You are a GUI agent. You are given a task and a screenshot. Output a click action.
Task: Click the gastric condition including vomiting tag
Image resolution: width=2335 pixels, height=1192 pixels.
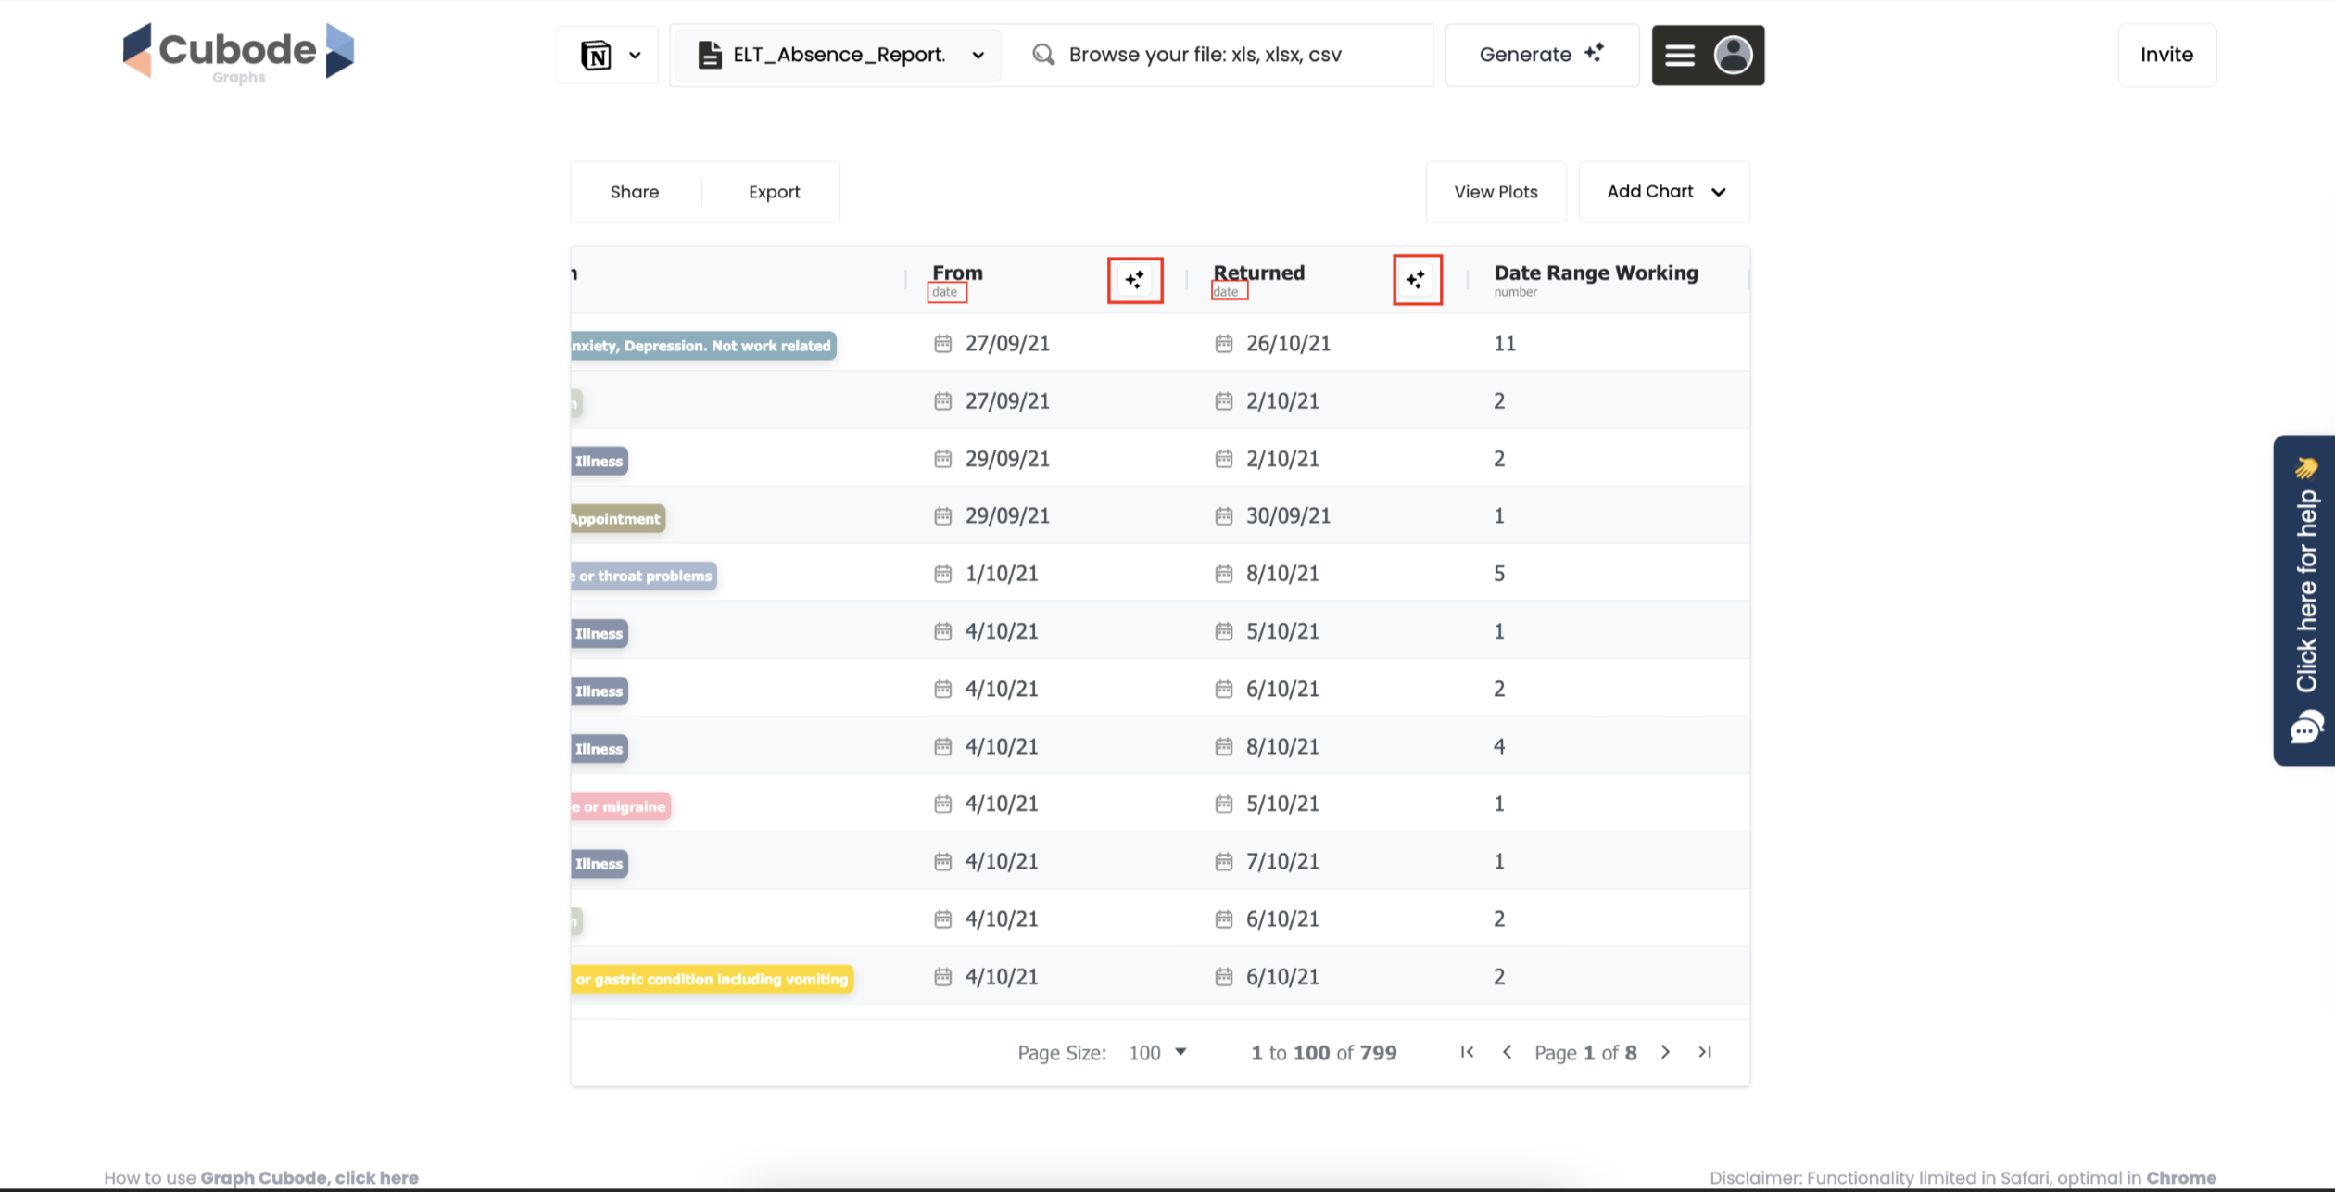pos(713,979)
